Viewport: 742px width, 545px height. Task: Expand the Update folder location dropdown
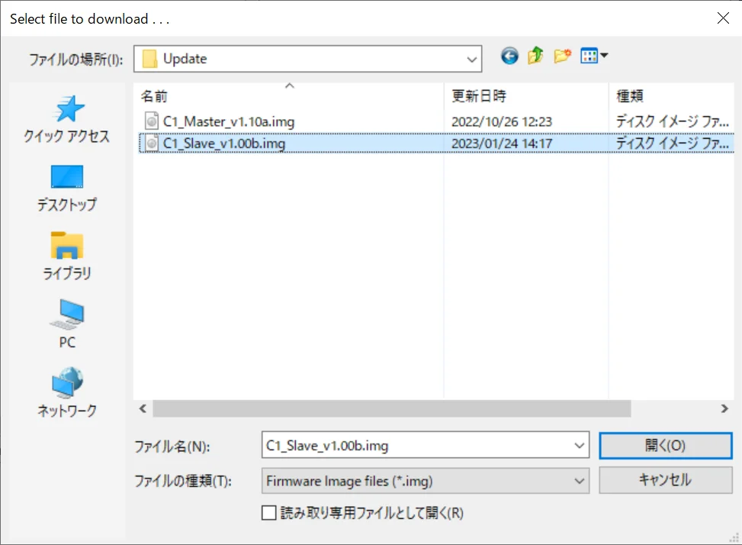pos(471,60)
